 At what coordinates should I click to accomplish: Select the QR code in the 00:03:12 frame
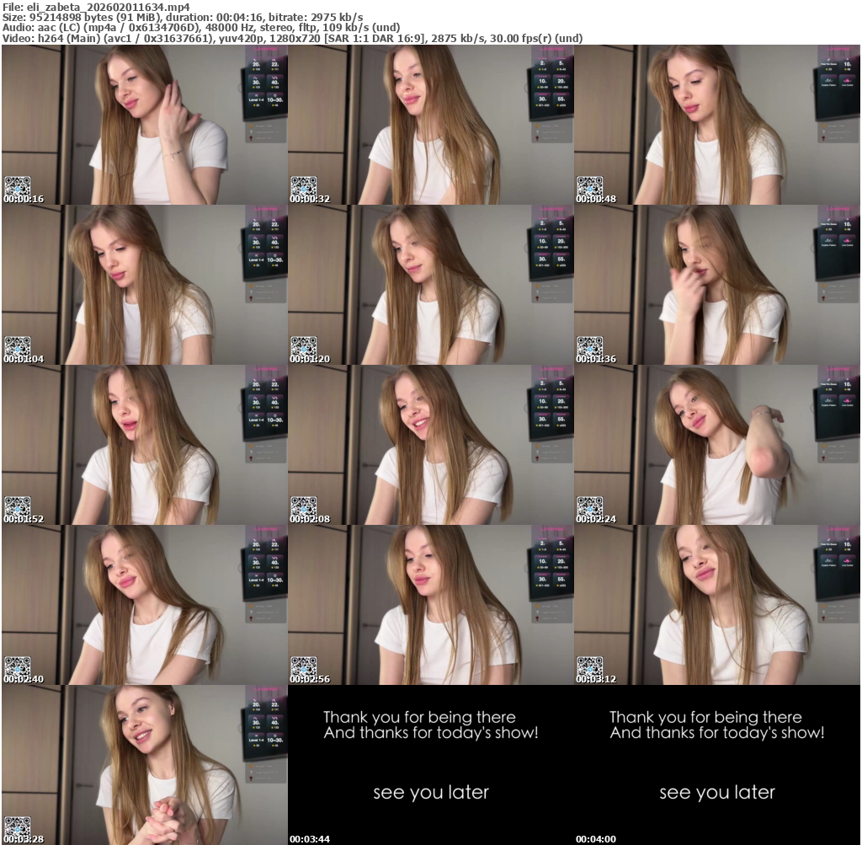click(x=589, y=666)
